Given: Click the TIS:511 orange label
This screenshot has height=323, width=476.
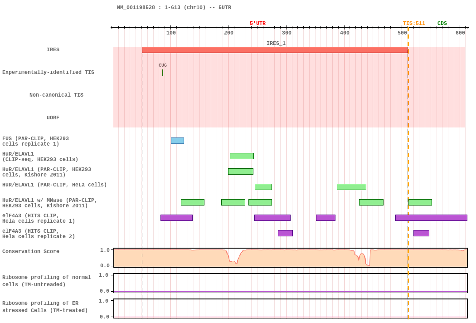Looking at the screenshot, I should (414, 24).
